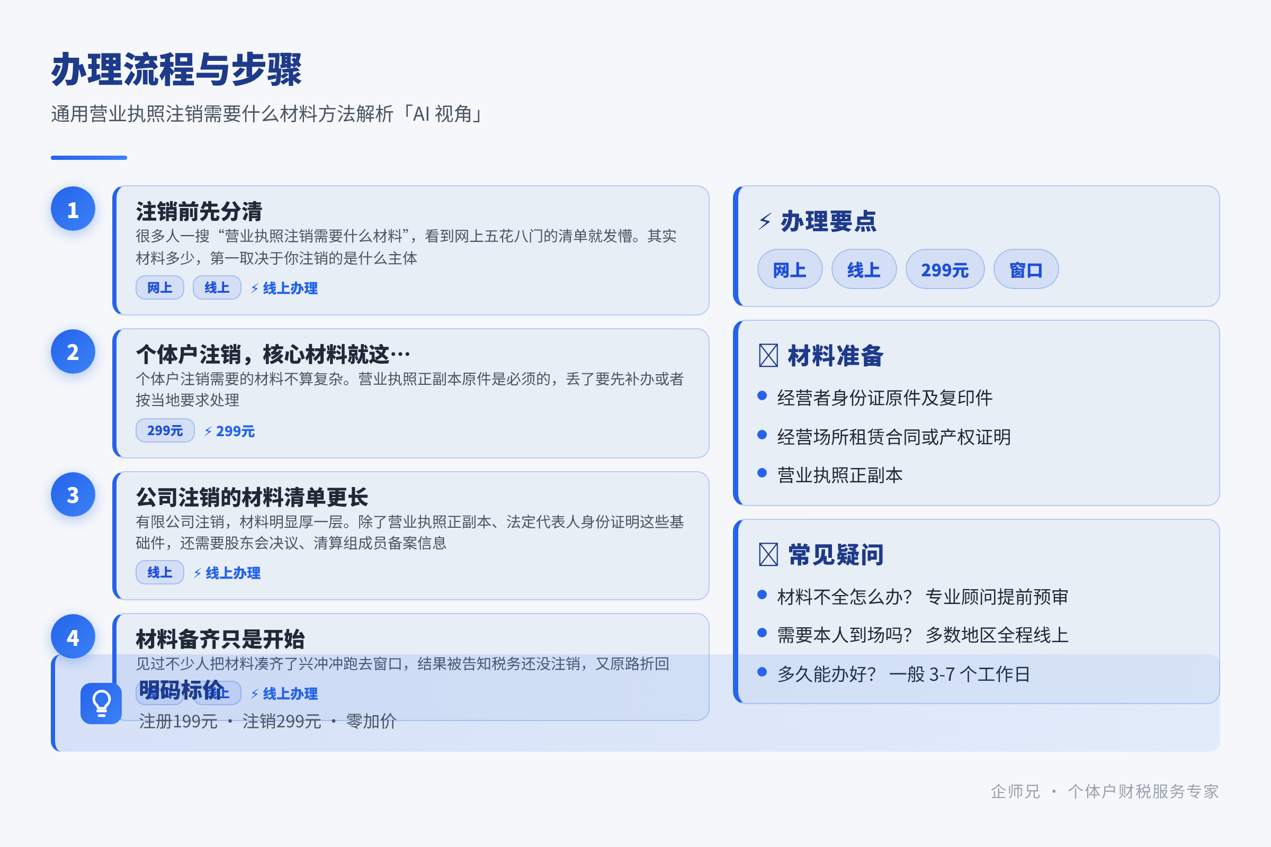
Task: Open the 线上办理 link in the 公司注销 card
Action: [227, 573]
